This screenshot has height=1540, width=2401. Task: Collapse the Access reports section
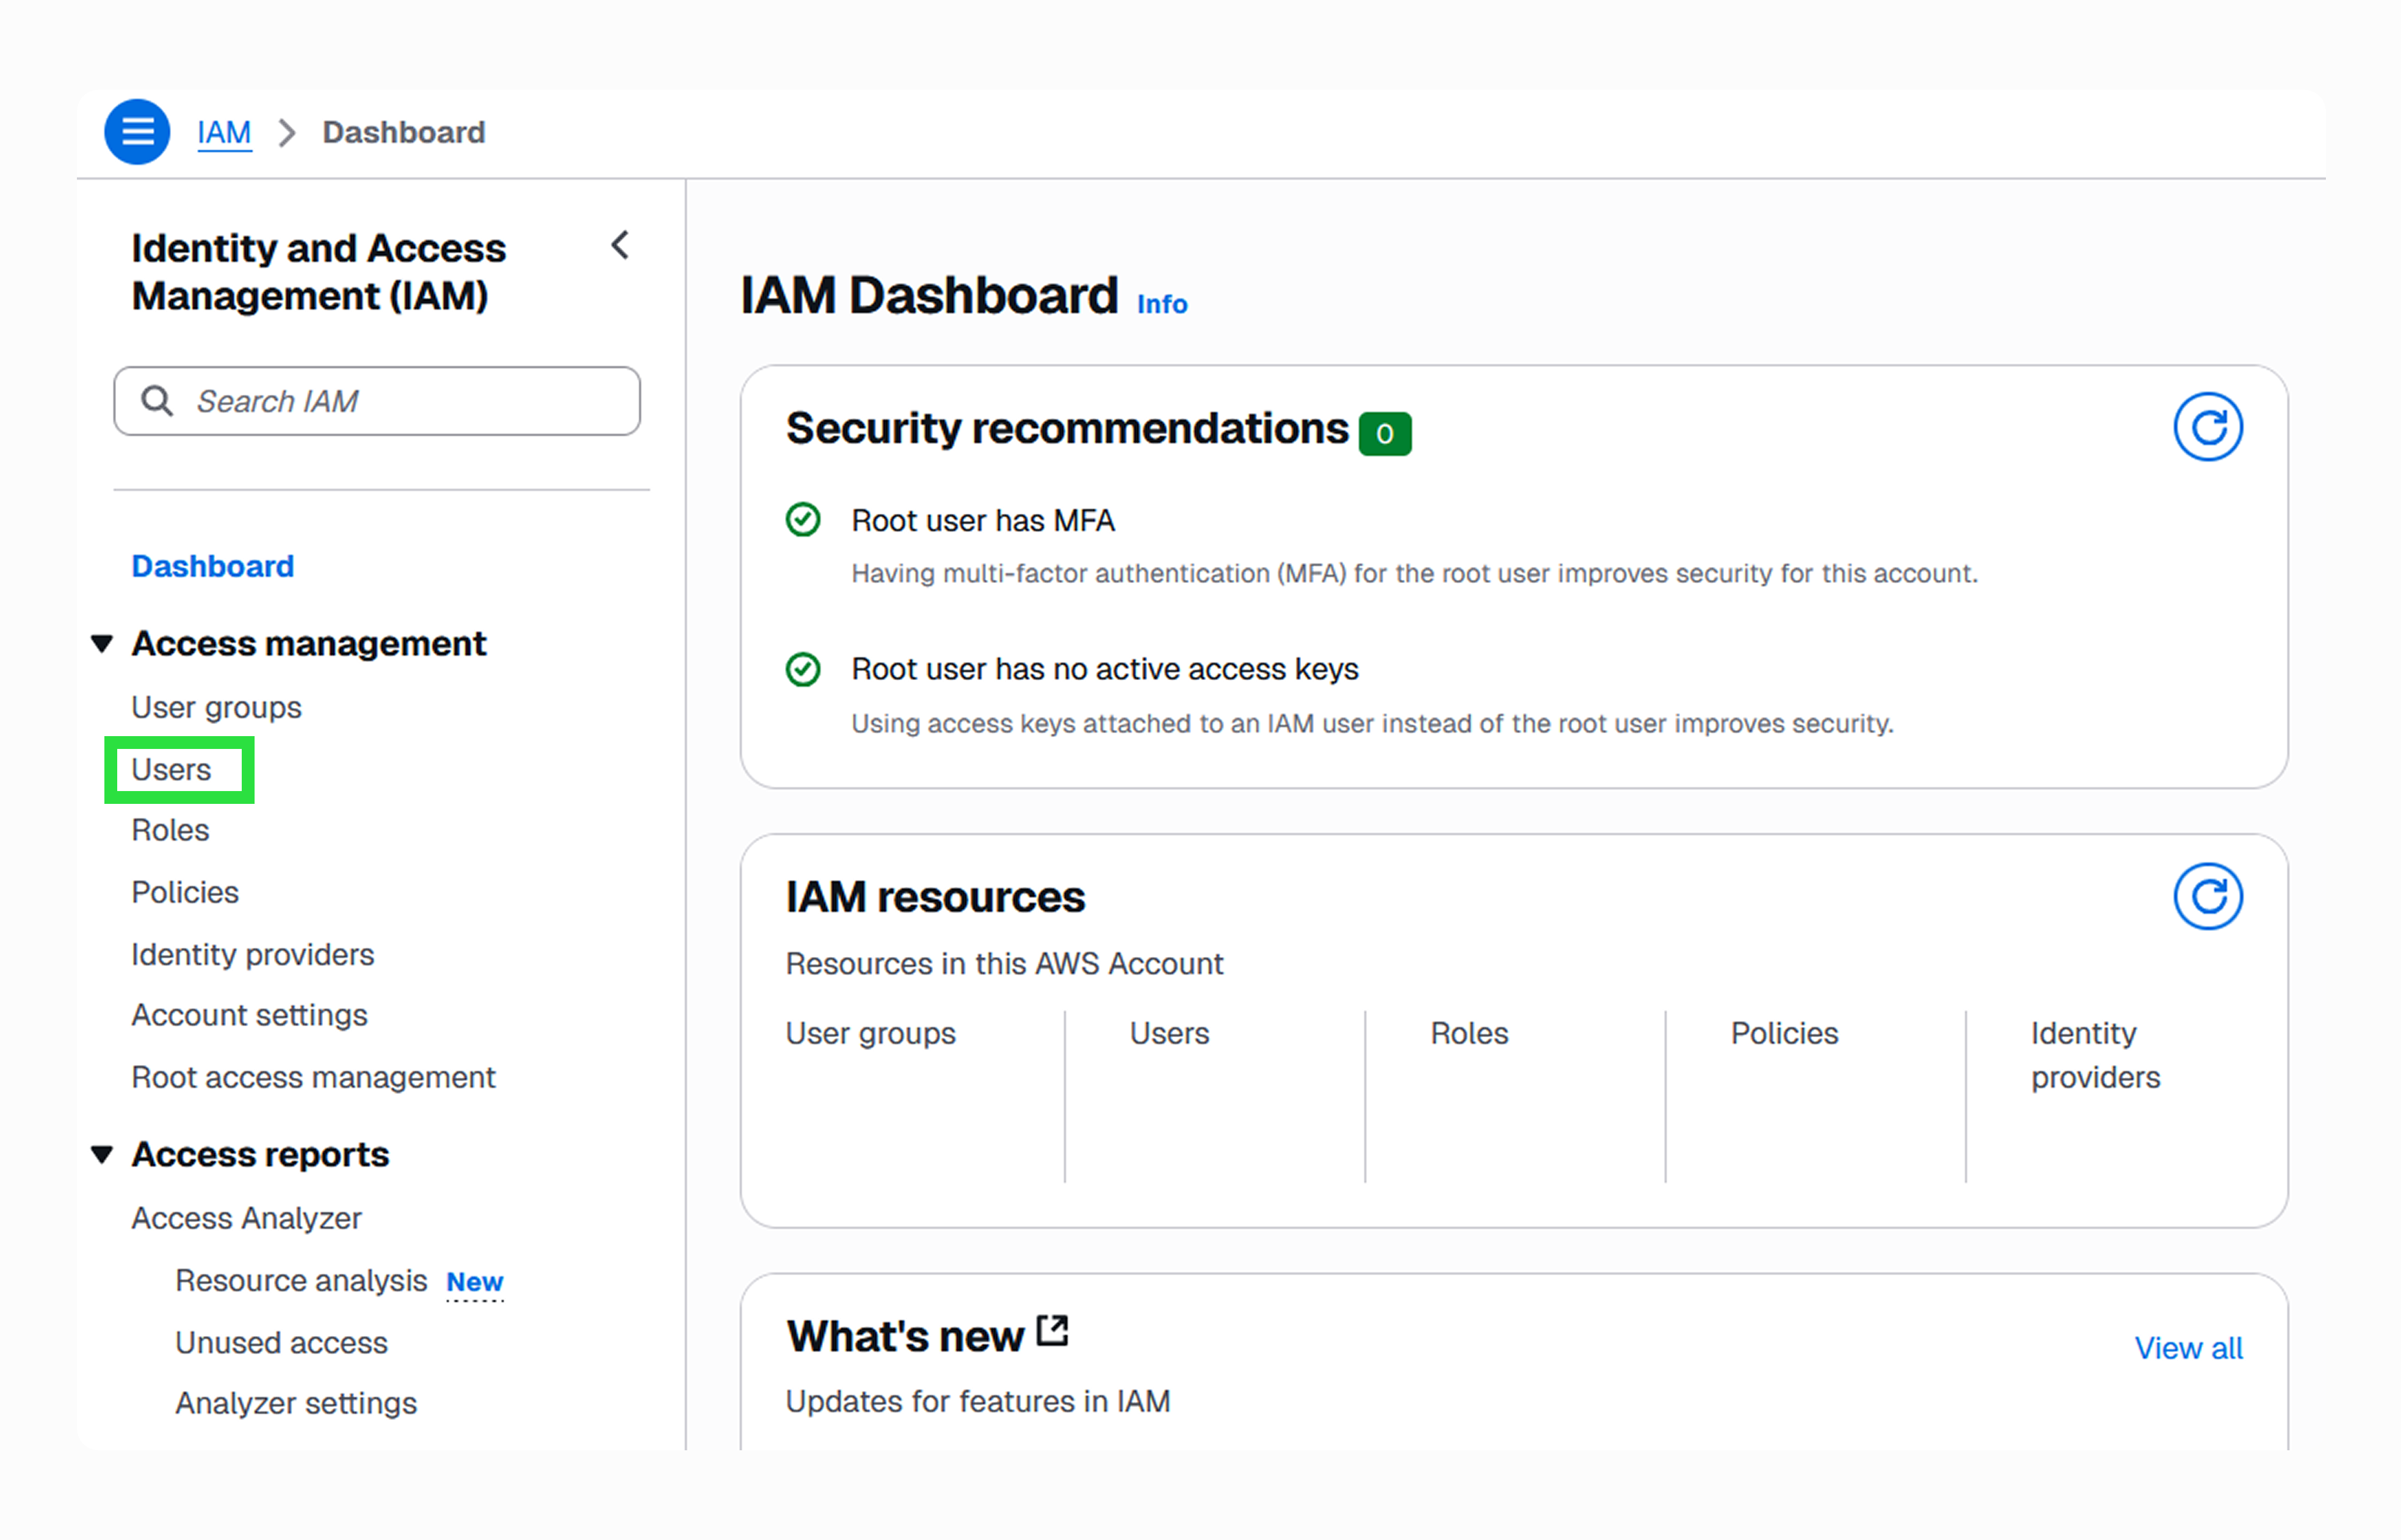(x=102, y=1154)
